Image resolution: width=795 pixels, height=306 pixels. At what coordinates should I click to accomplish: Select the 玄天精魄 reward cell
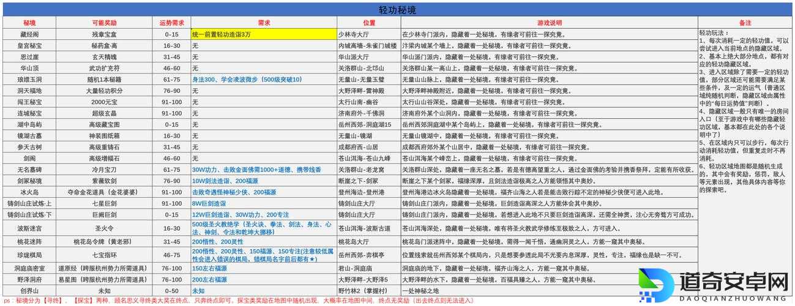(105, 57)
